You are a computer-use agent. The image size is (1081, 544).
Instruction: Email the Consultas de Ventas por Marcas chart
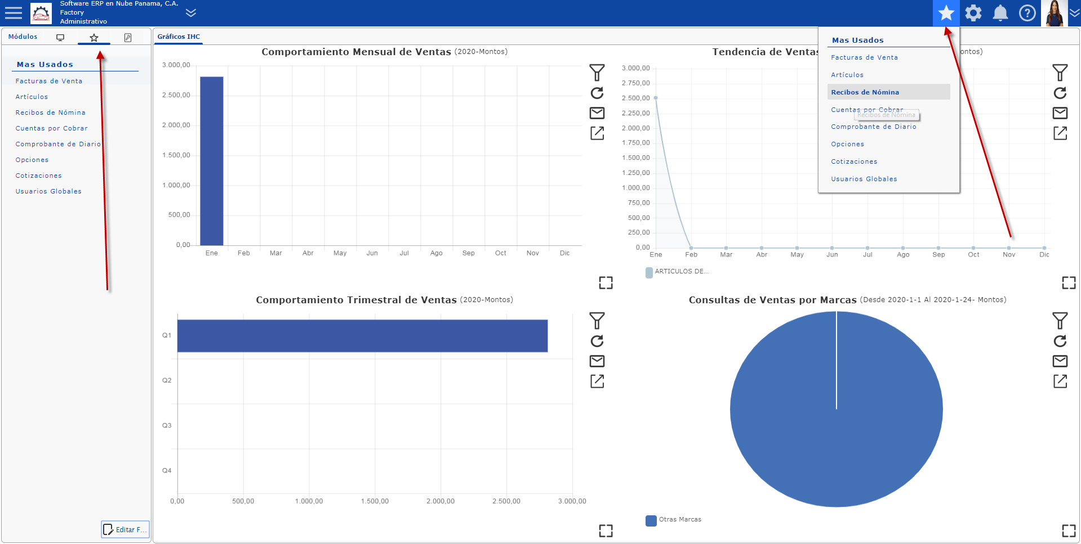click(x=1060, y=361)
